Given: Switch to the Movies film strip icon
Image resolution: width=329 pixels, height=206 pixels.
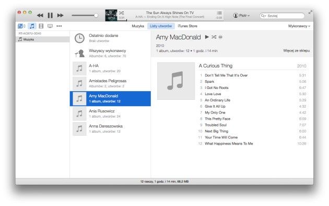Looking at the screenshot, I should (x=41, y=26).
